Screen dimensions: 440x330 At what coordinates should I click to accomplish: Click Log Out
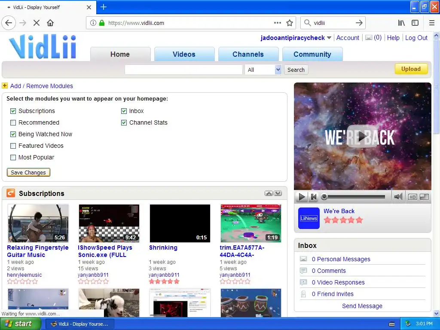pos(416,38)
